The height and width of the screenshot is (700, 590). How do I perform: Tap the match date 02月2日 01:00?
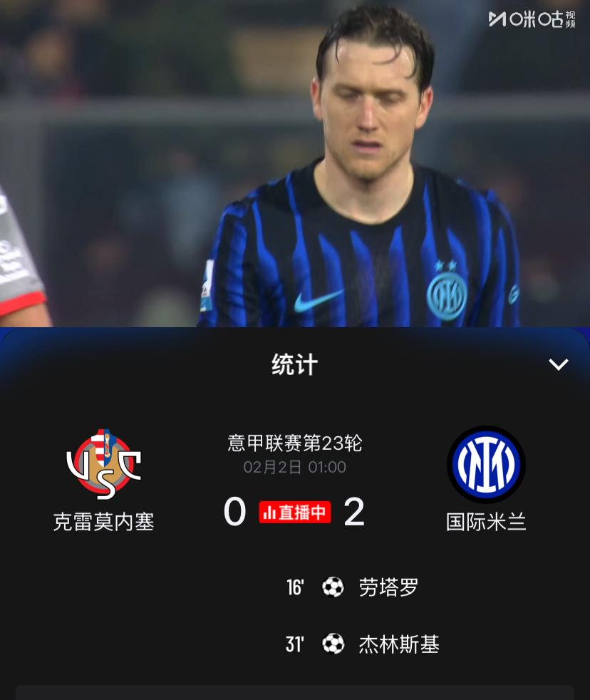(294, 467)
